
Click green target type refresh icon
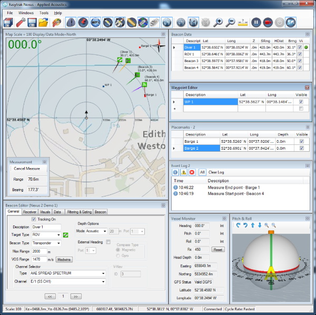point(66,234)
